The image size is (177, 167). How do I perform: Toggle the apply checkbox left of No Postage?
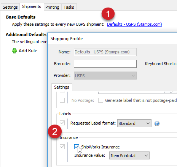(62, 100)
